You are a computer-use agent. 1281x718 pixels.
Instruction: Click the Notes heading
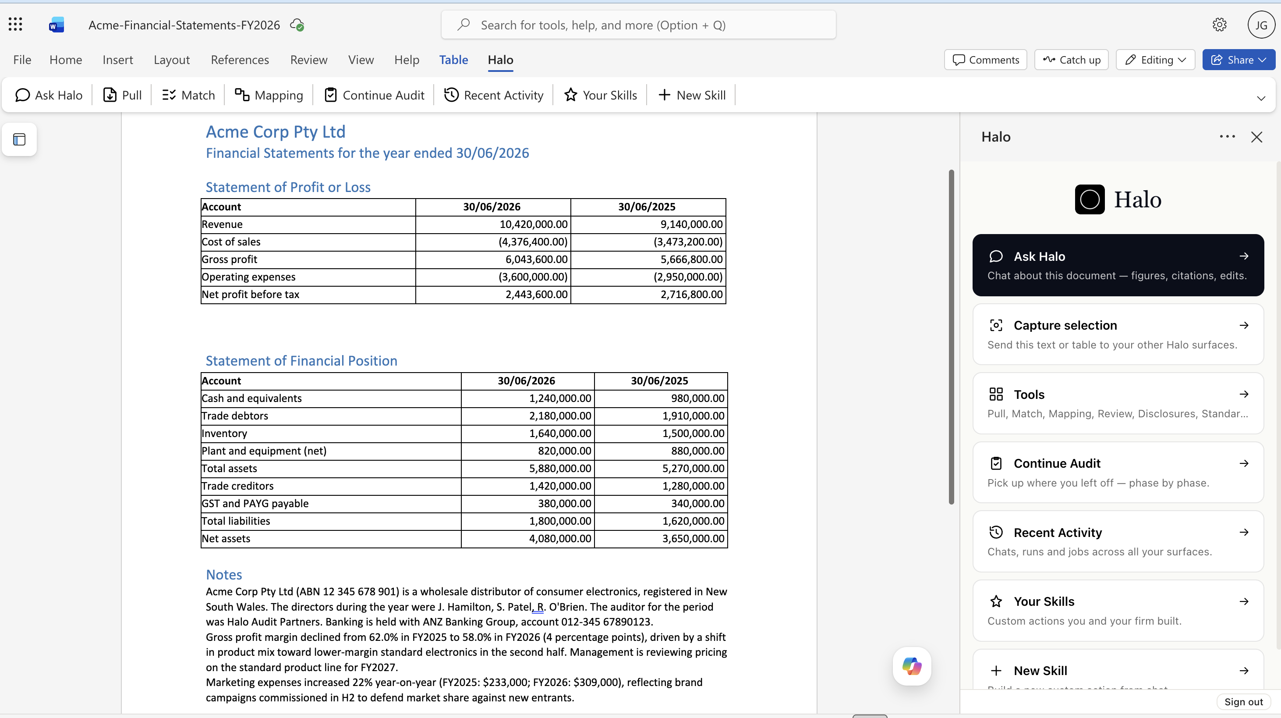pyautogui.click(x=224, y=575)
